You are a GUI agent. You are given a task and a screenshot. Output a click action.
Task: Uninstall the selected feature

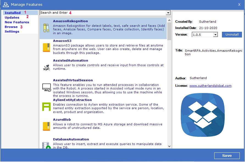point(232,35)
